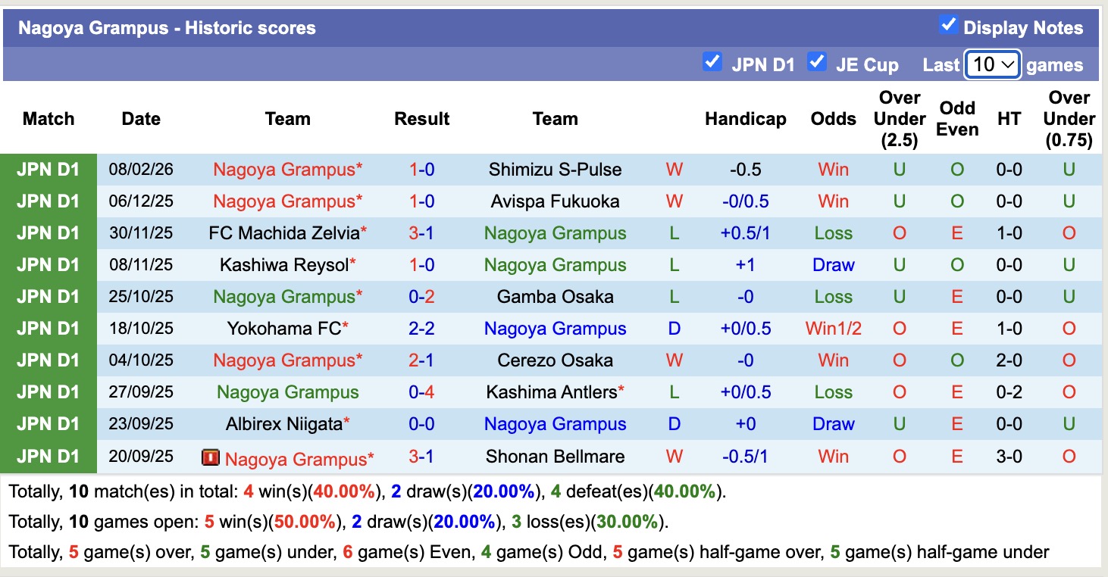Click the Win1/2 odds entry for Yokohama FC
This screenshot has height=577, width=1108.
click(832, 329)
